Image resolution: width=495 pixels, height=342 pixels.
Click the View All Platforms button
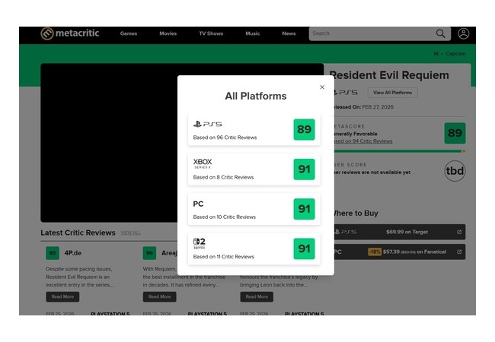tap(392, 93)
